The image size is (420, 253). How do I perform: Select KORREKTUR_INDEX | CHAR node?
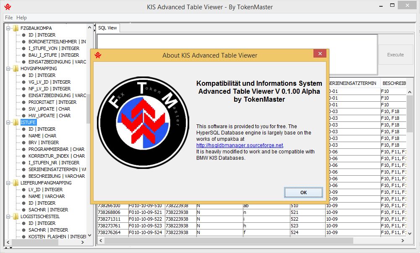click(57, 156)
